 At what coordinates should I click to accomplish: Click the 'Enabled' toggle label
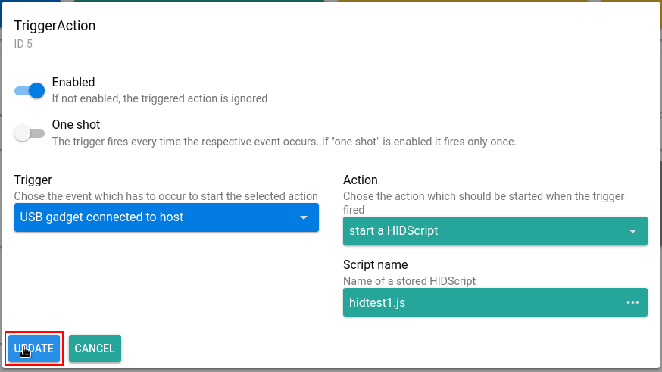(x=73, y=82)
